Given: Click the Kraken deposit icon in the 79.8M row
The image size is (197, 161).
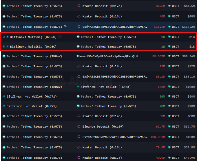Looking at the screenshot, I should 79,147.
